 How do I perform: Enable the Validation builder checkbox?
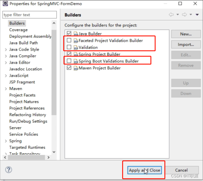pos(69,47)
